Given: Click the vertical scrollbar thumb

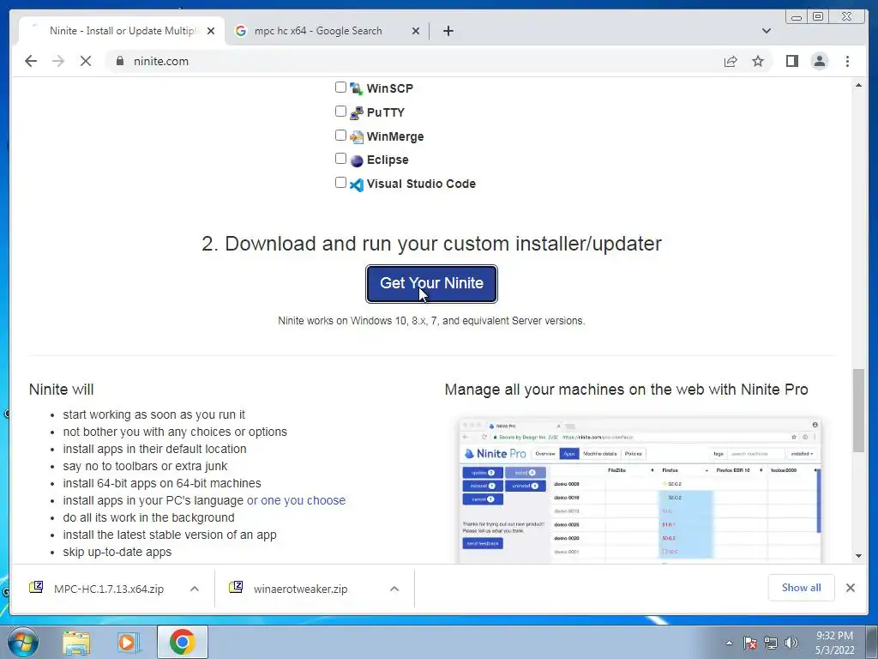Looking at the screenshot, I should point(858,410).
